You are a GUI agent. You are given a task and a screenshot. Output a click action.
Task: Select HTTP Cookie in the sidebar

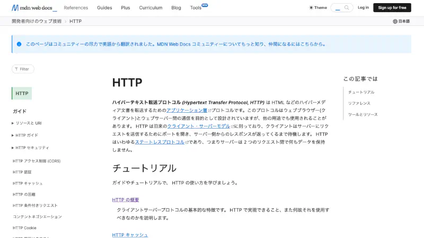24,228
